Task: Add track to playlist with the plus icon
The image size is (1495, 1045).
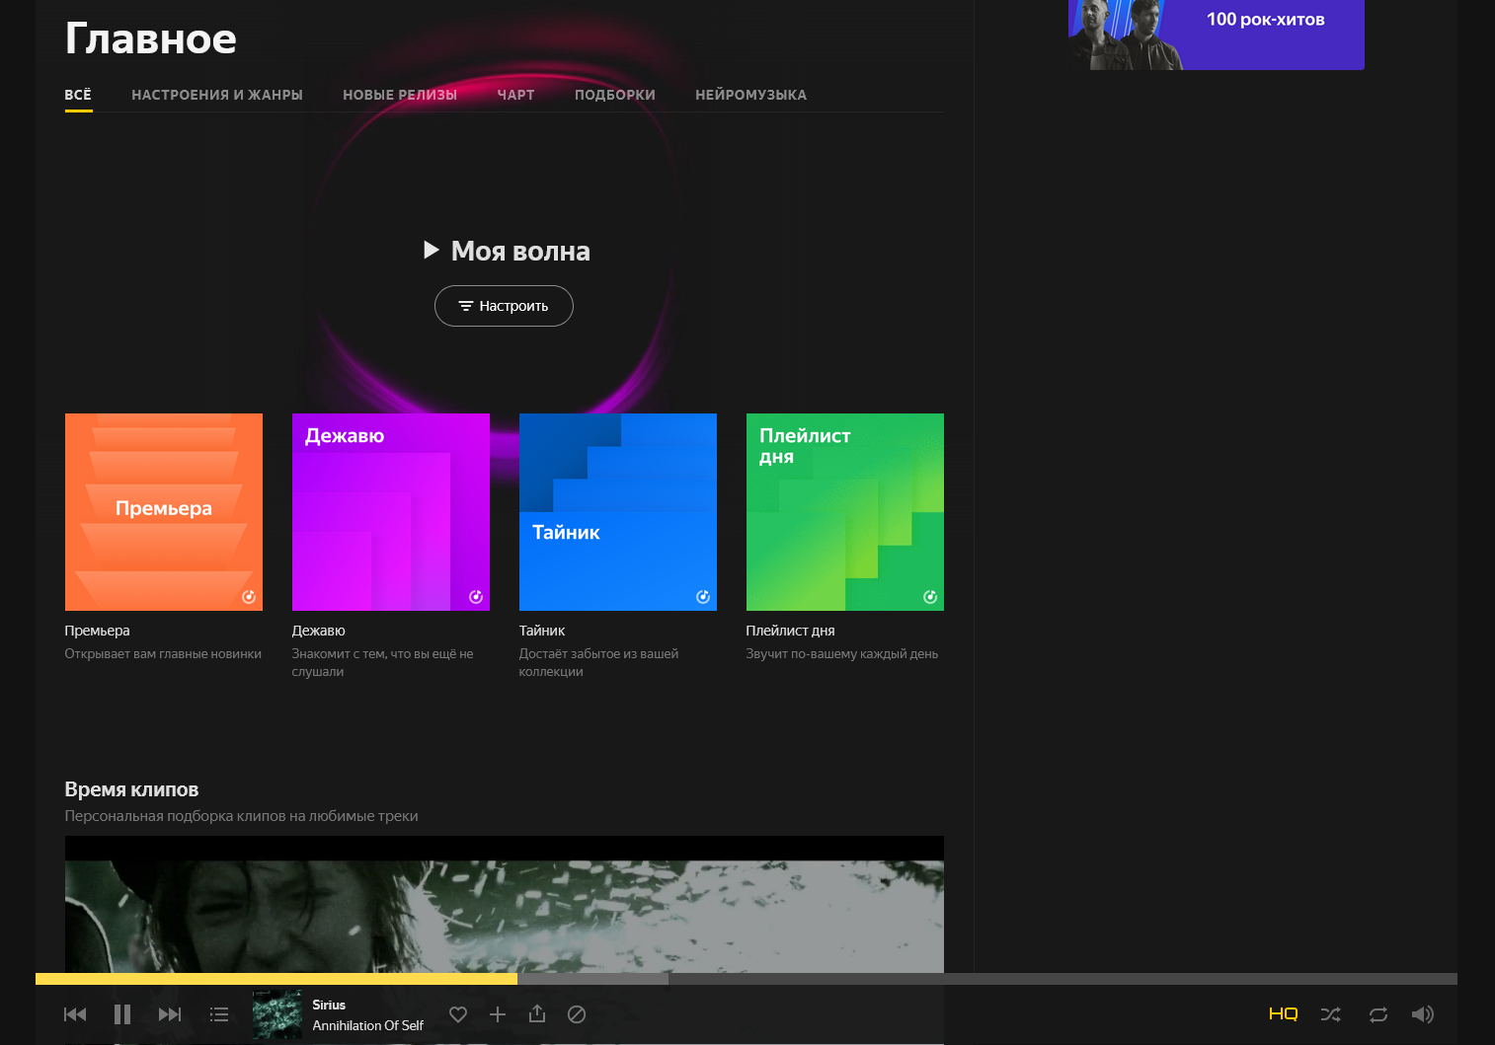Action: click(498, 1014)
